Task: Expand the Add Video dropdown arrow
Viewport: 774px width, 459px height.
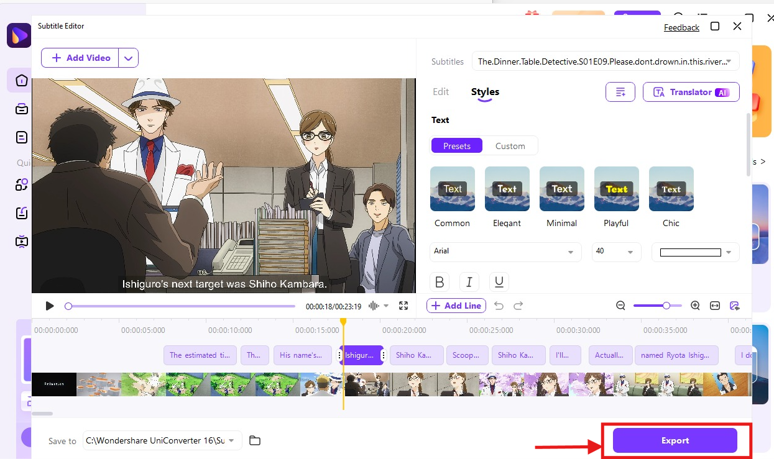Action: pyautogui.click(x=128, y=58)
